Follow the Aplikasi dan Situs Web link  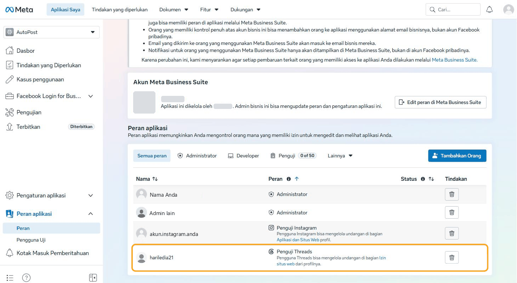(x=298, y=240)
